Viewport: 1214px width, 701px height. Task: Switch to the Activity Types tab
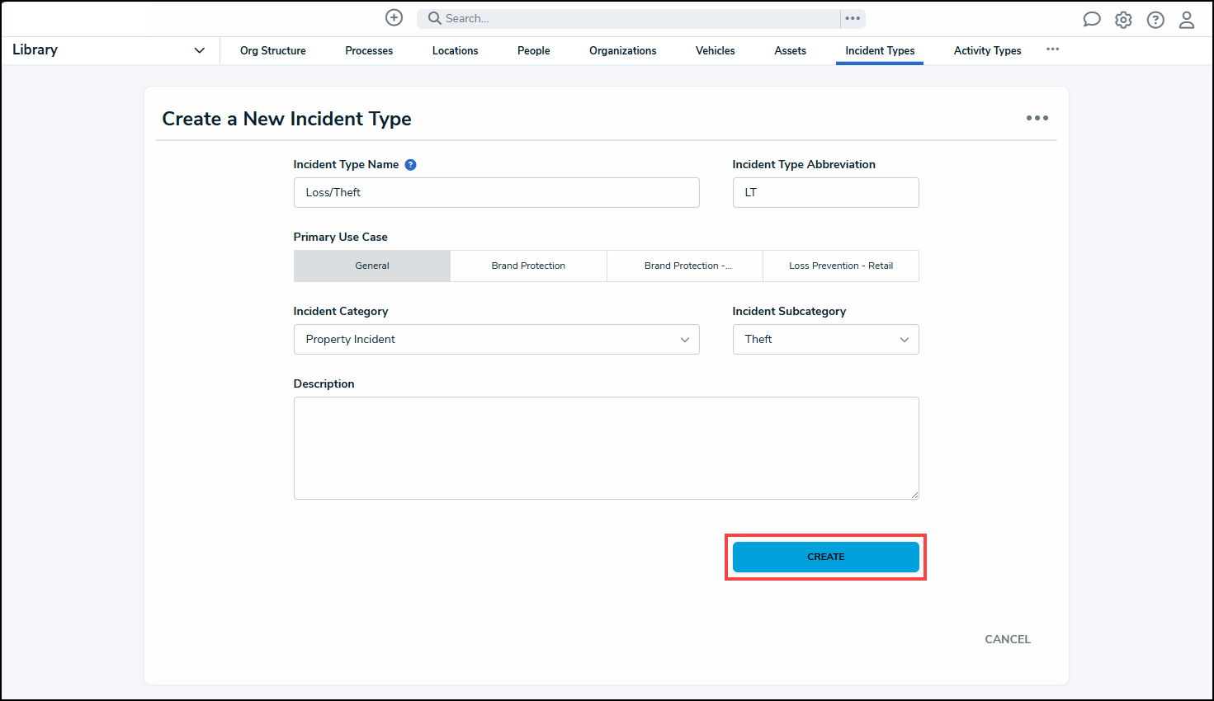pos(987,51)
